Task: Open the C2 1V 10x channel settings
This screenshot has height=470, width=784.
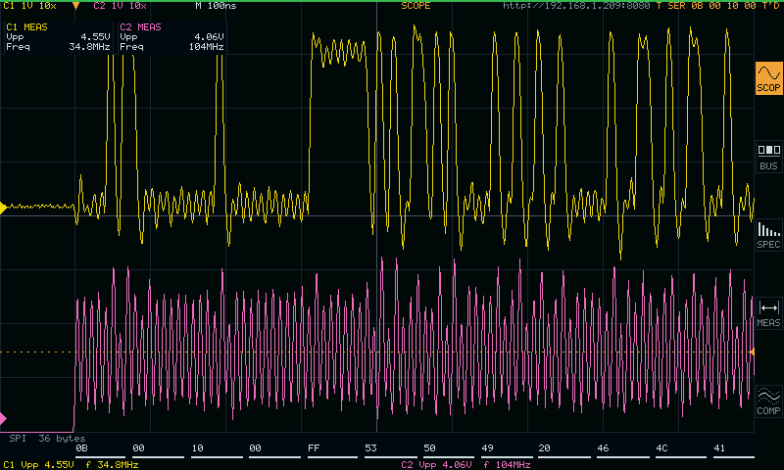Action: 120,6
